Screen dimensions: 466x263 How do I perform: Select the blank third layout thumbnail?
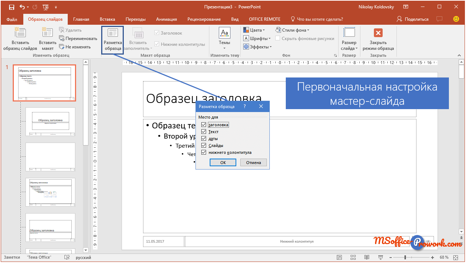coord(50,157)
